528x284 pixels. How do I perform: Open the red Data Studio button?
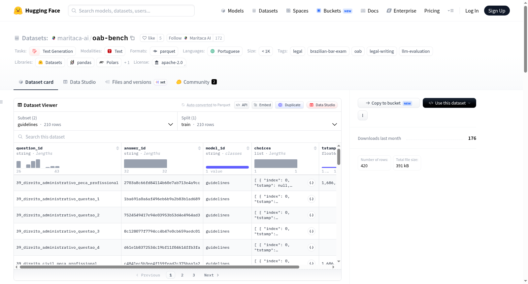[x=322, y=105]
